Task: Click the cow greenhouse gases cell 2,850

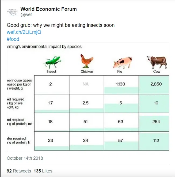Action: (x=156, y=84)
